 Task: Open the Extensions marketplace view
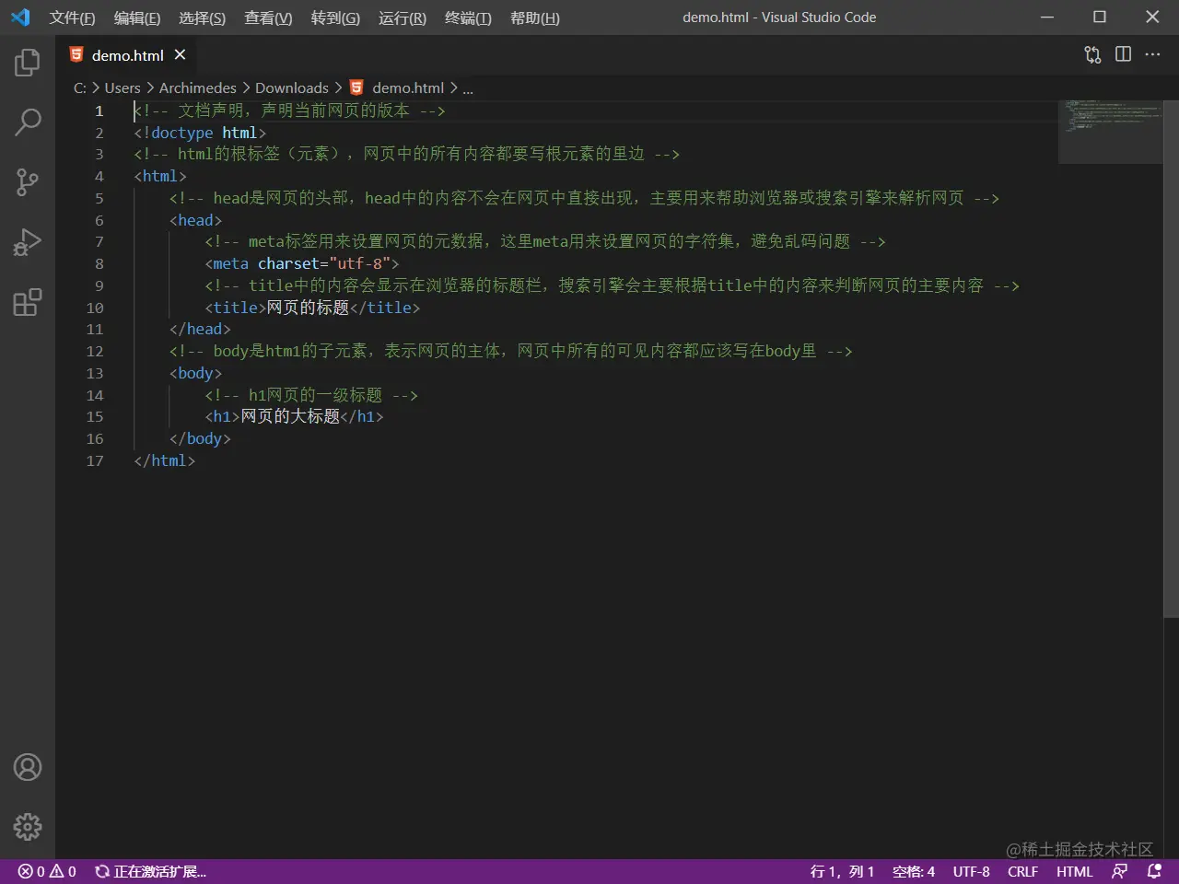(x=27, y=301)
